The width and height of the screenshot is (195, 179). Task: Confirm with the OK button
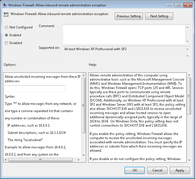coord(135,170)
